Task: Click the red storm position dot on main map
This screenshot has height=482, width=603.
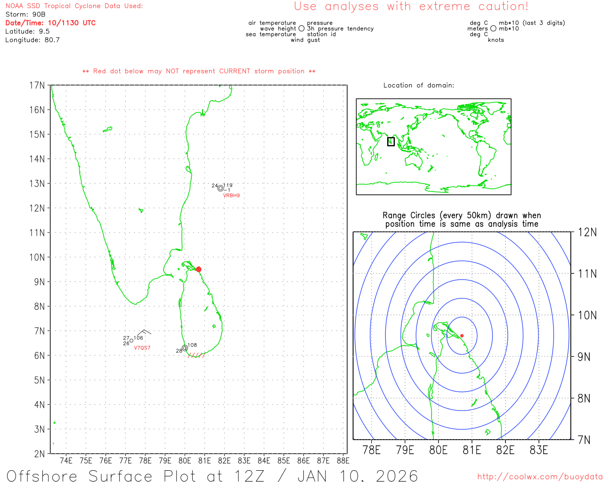Action: pyautogui.click(x=198, y=269)
